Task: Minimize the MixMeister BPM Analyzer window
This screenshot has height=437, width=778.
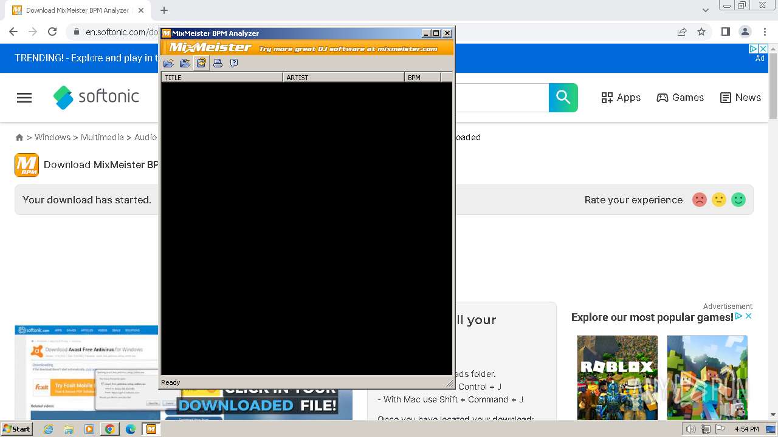Action: (x=426, y=33)
